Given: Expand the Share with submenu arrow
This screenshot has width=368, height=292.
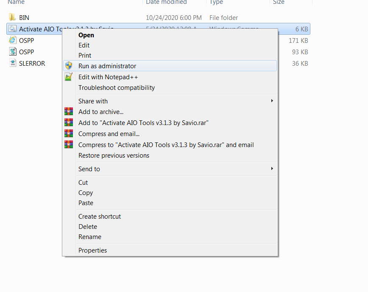Looking at the screenshot, I should point(272,101).
